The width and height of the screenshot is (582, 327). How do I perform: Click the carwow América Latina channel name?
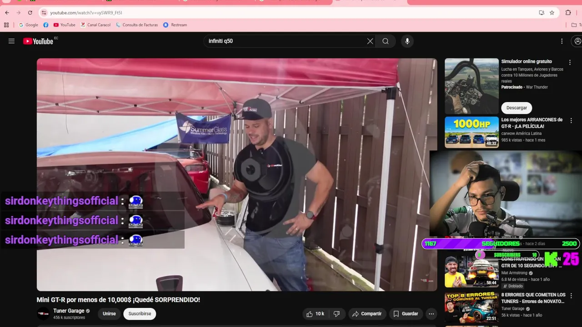[522, 134]
